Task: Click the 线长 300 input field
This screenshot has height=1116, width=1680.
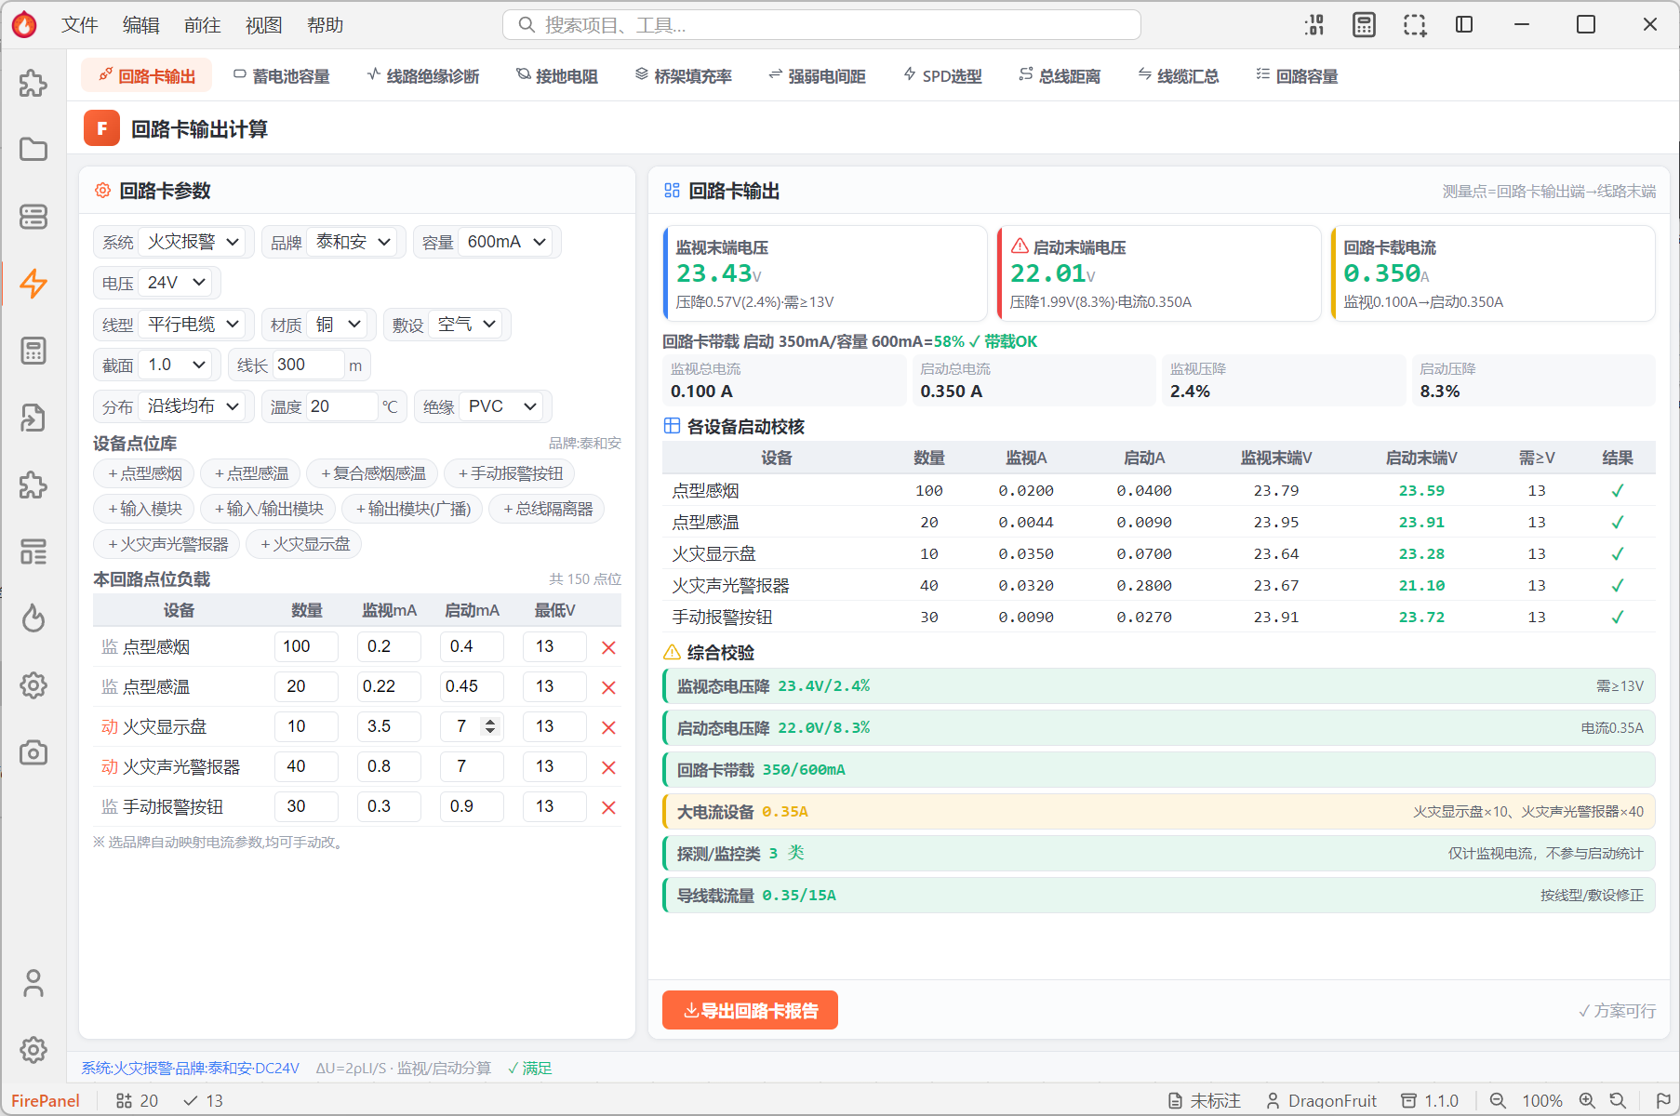Action: click(309, 365)
